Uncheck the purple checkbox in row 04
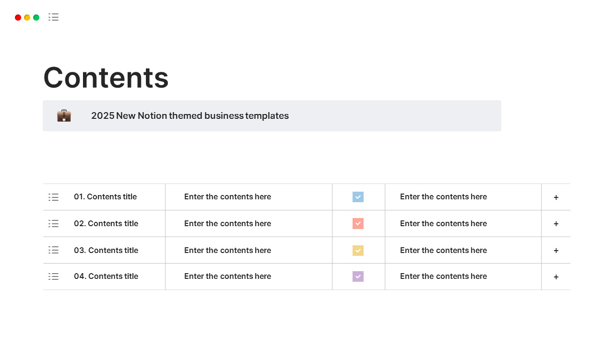 coord(358,276)
